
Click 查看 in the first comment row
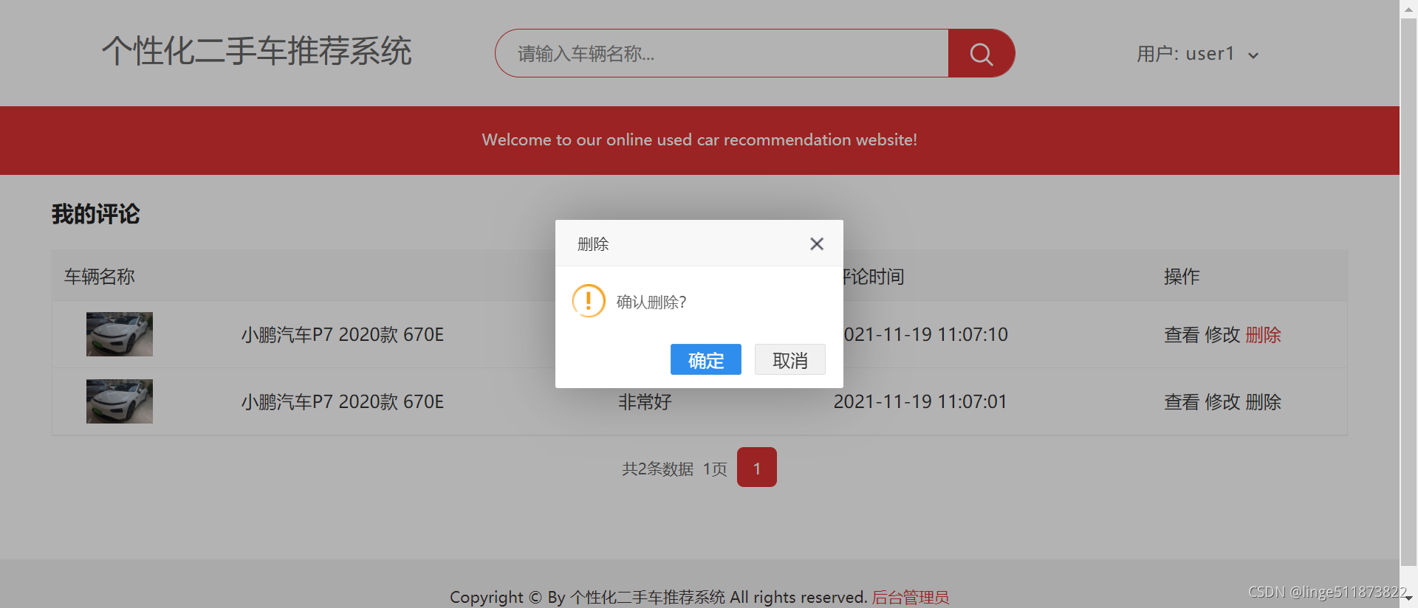[1182, 335]
